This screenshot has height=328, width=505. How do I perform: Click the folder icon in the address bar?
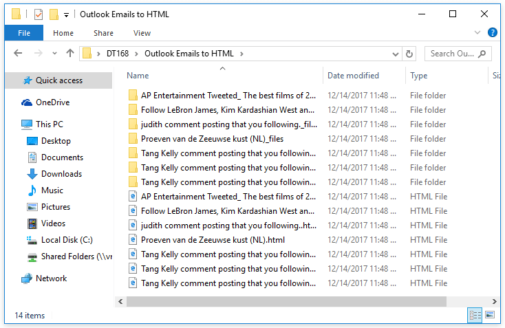coord(87,53)
